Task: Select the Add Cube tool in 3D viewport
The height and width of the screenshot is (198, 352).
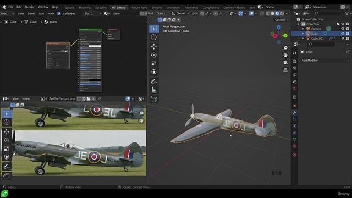Action: (154, 99)
